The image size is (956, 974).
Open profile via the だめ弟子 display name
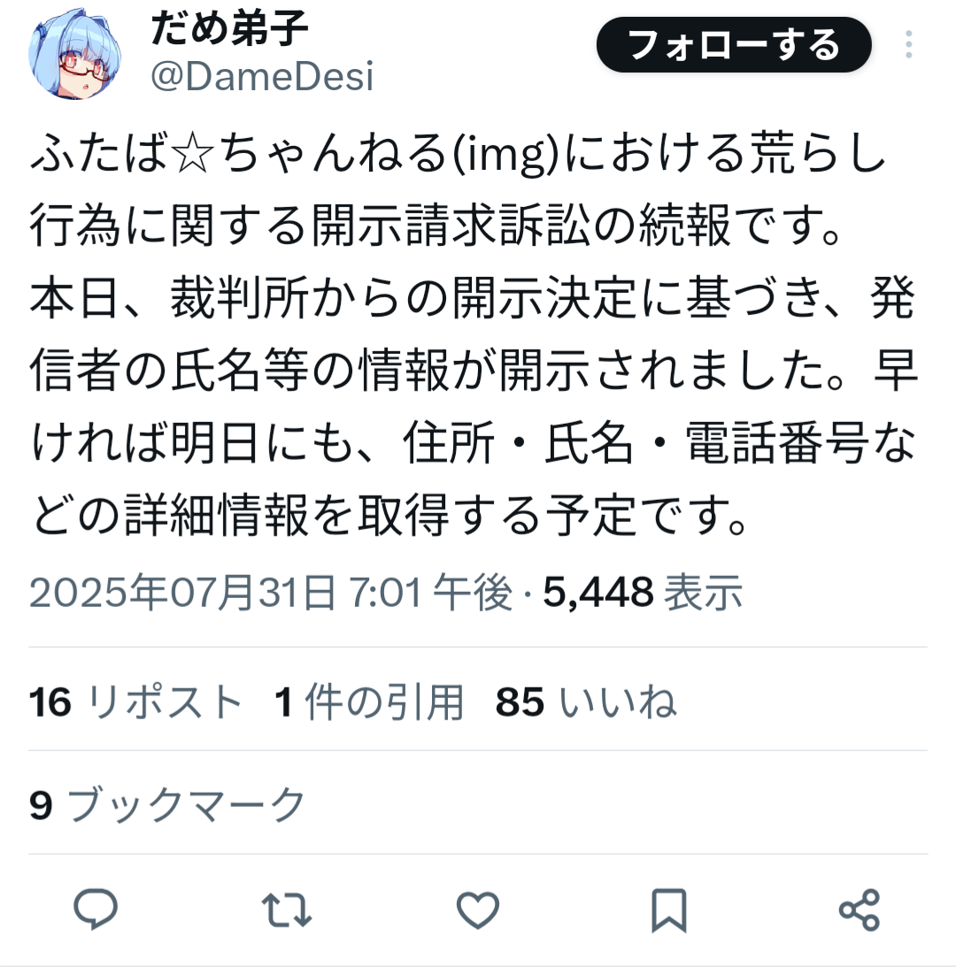[229, 28]
